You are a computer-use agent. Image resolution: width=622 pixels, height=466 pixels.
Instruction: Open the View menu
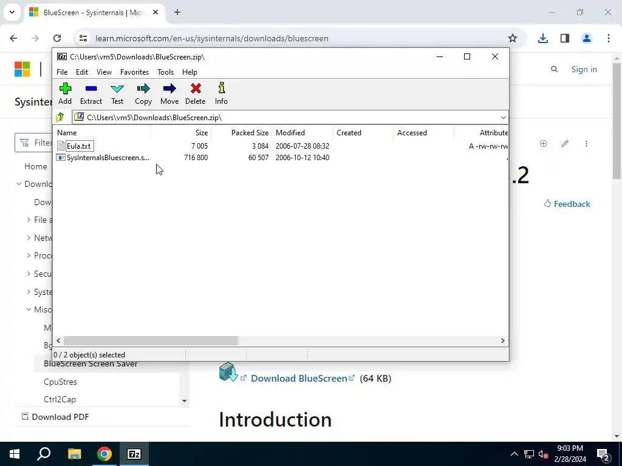coord(104,72)
